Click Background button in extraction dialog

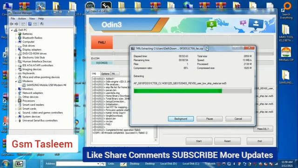(x=181, y=119)
